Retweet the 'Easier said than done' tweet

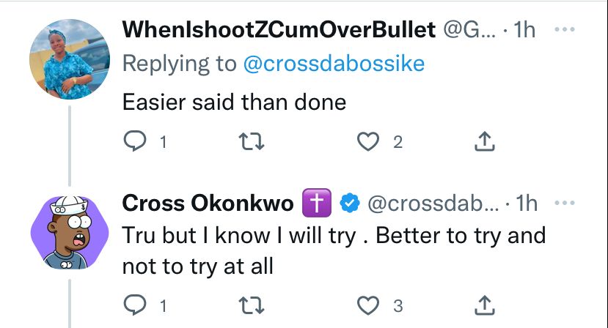click(x=252, y=141)
